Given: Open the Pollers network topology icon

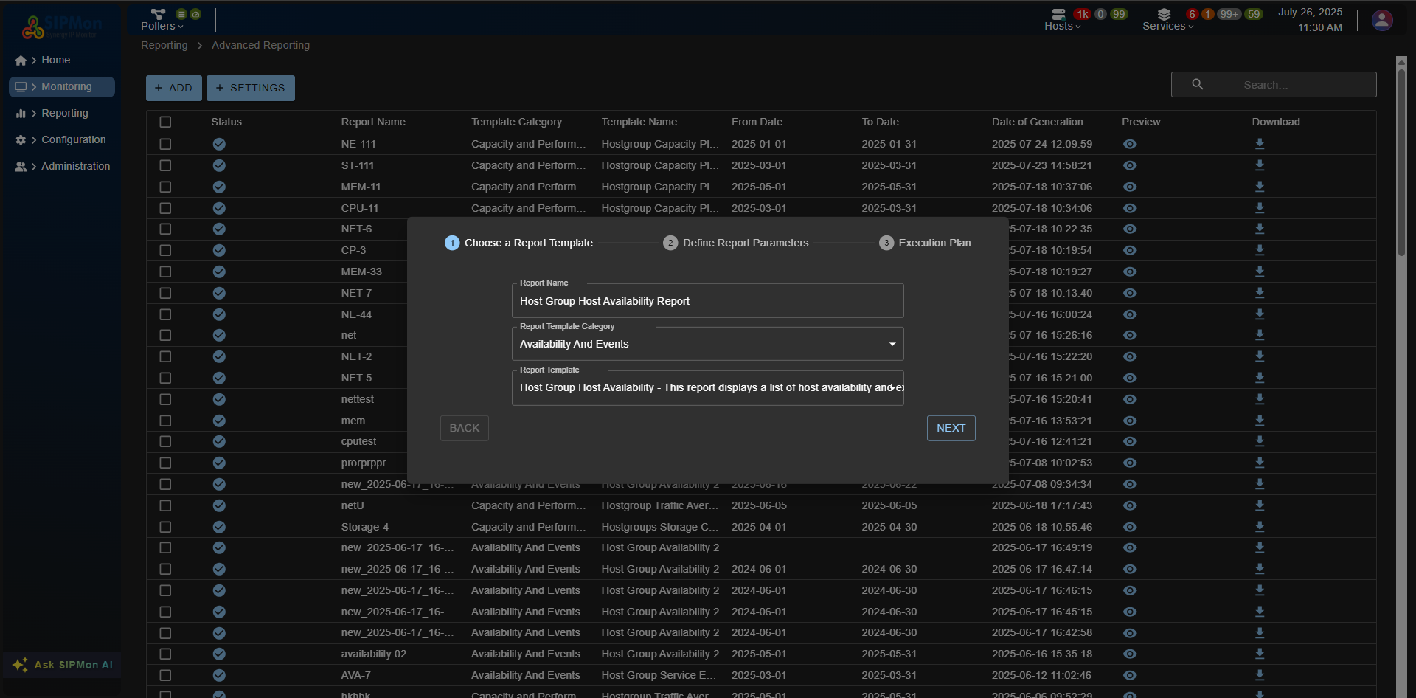Looking at the screenshot, I should point(157,13).
